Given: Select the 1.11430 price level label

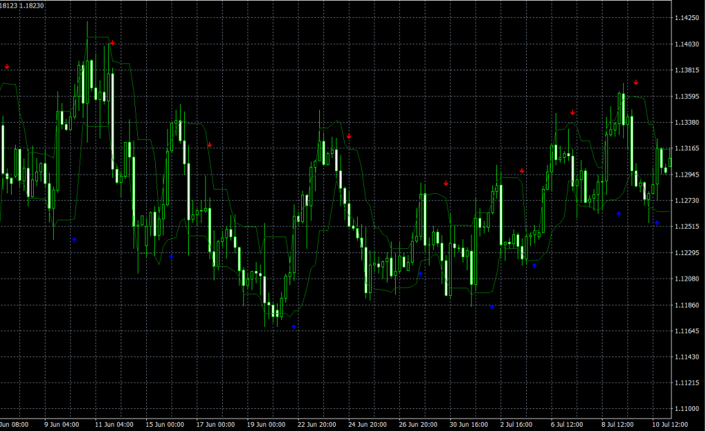Looking at the screenshot, I should pos(687,357).
